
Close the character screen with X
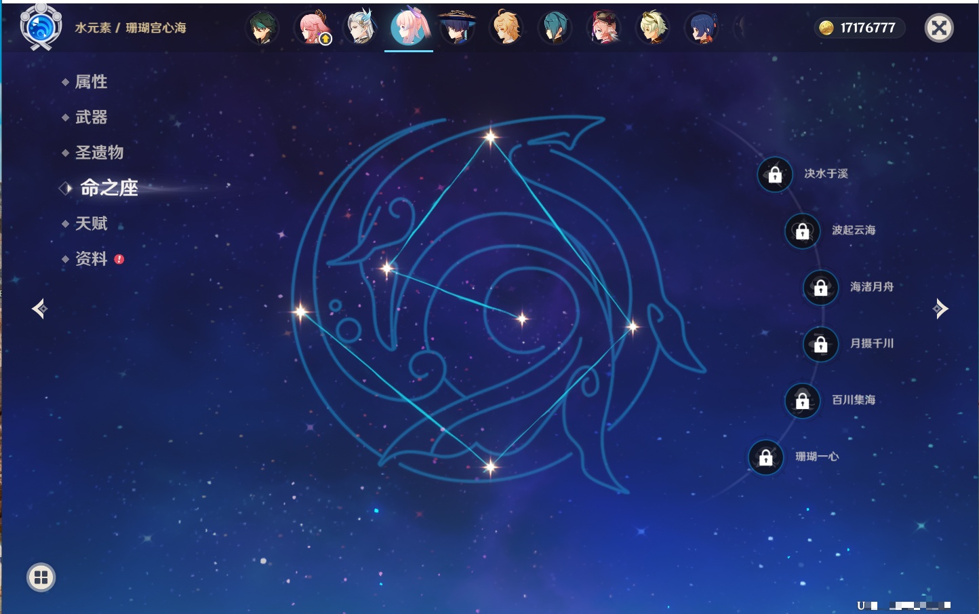pos(939,28)
